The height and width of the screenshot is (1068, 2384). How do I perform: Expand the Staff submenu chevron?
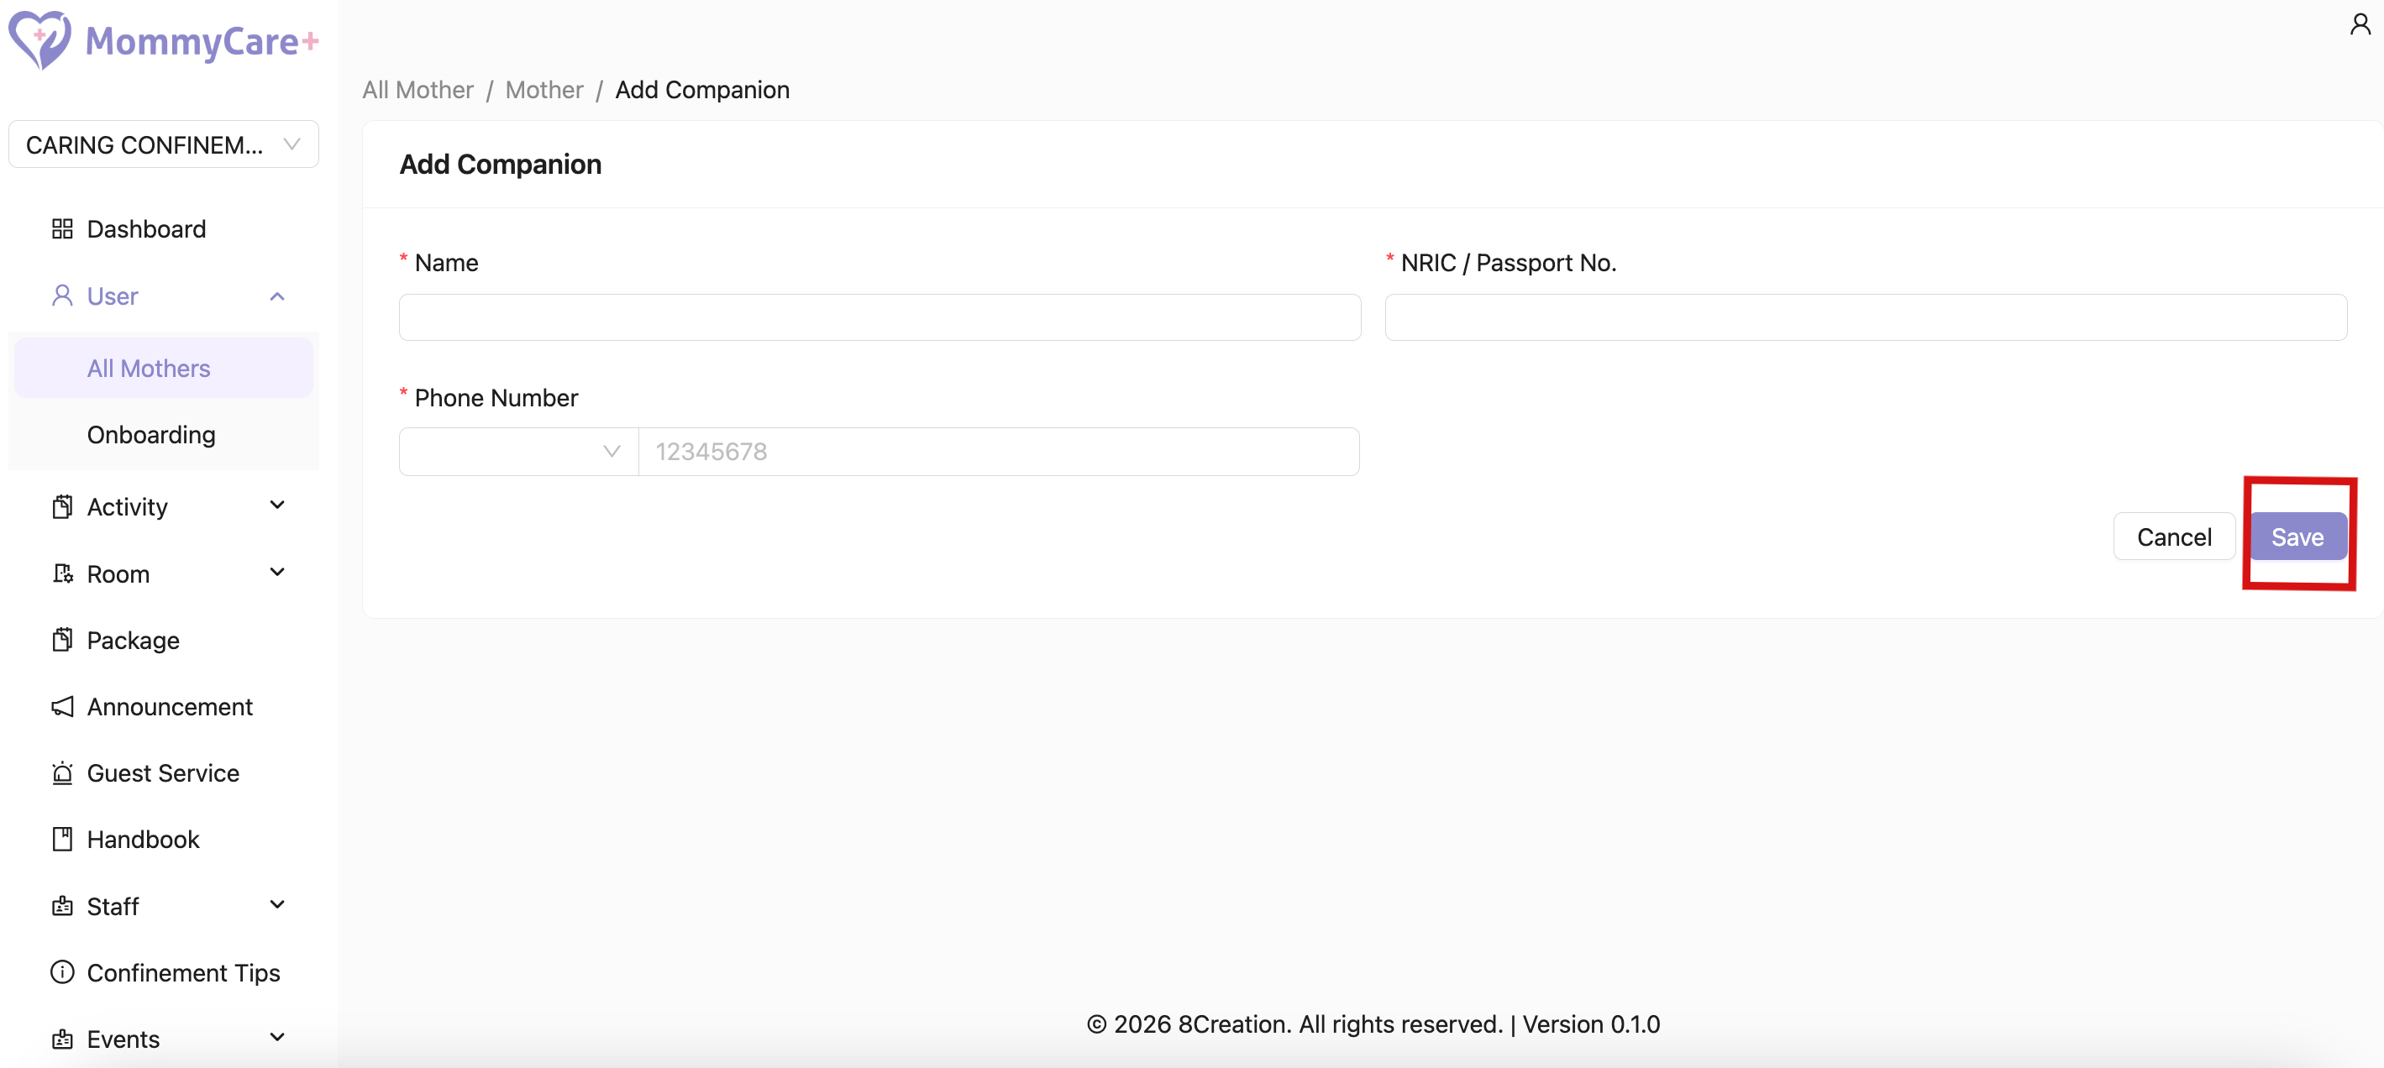click(276, 905)
